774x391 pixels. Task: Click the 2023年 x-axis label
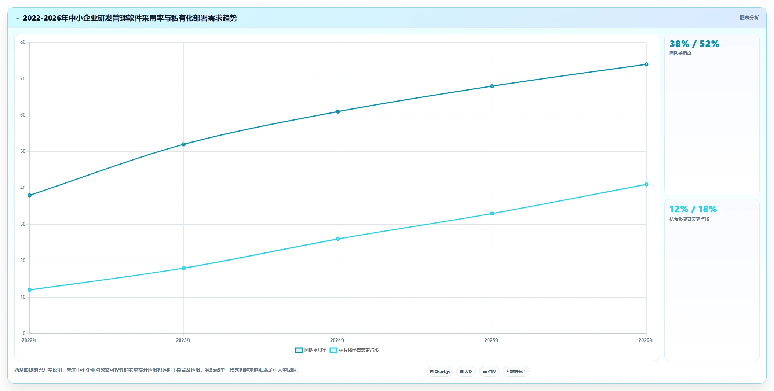tap(184, 340)
